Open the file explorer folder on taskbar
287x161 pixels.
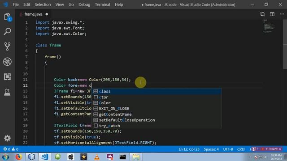136,157
